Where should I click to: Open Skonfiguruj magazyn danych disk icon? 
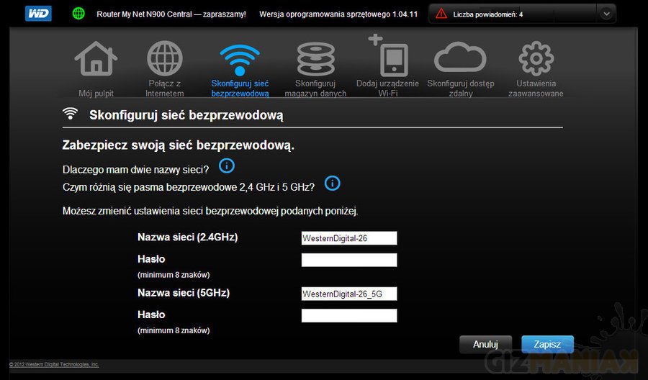click(x=315, y=60)
